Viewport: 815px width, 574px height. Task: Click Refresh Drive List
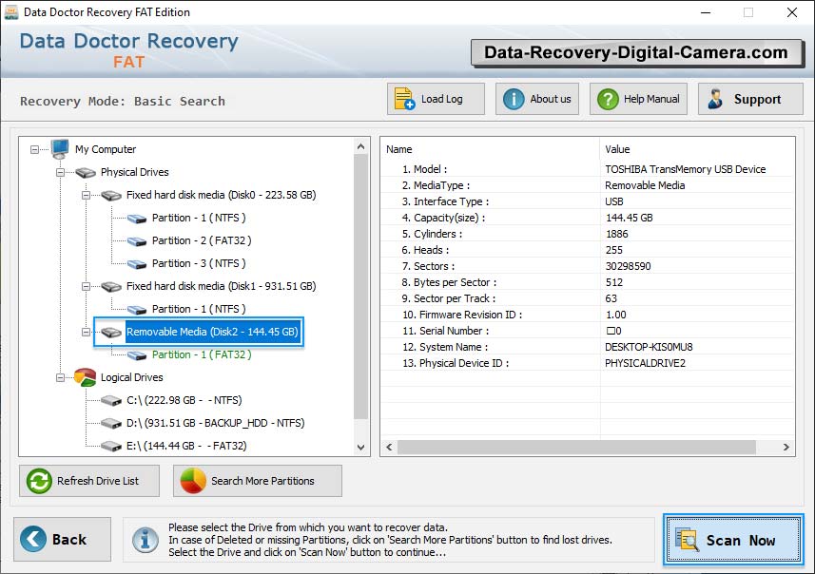pyautogui.click(x=89, y=481)
